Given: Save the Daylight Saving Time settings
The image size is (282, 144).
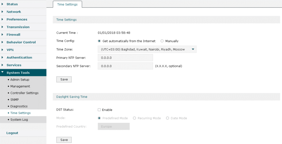Looking at the screenshot, I should [x=64, y=140].
